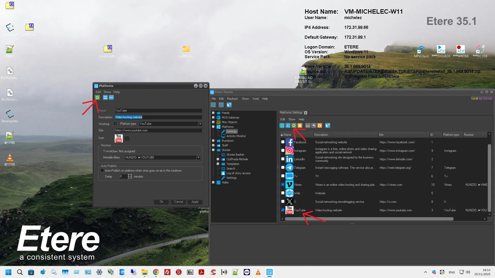Expand the Rundown tree node
Image resolution: width=495 pixels, height=278 pixels.
tap(213, 141)
